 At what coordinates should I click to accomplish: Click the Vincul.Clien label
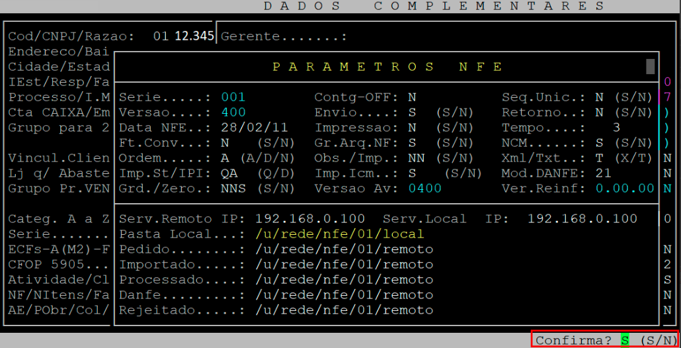(x=59, y=158)
